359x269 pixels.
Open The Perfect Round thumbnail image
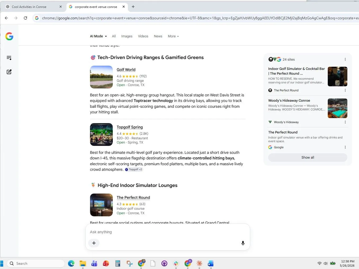pyautogui.click(x=101, y=205)
